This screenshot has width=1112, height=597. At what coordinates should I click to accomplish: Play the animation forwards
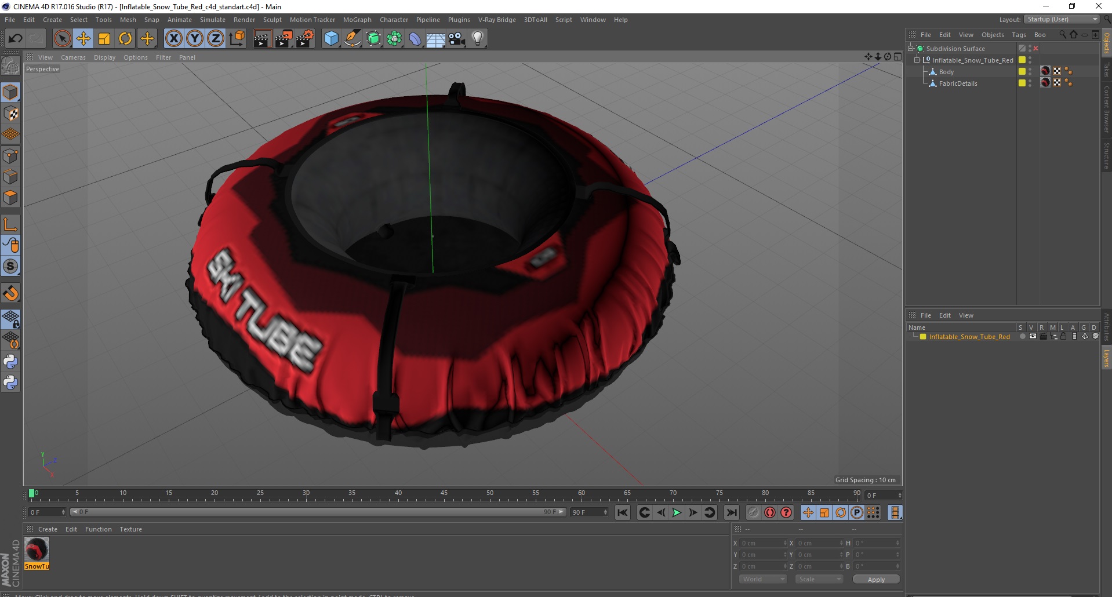click(x=677, y=512)
